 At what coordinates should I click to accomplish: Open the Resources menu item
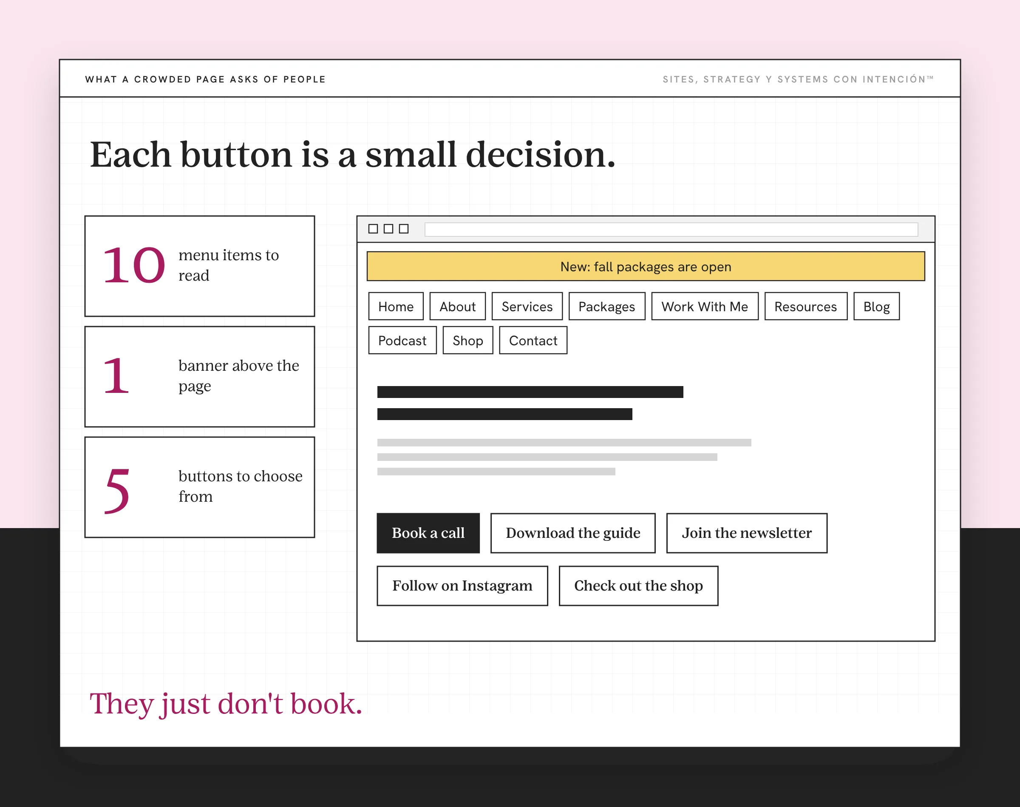click(806, 306)
